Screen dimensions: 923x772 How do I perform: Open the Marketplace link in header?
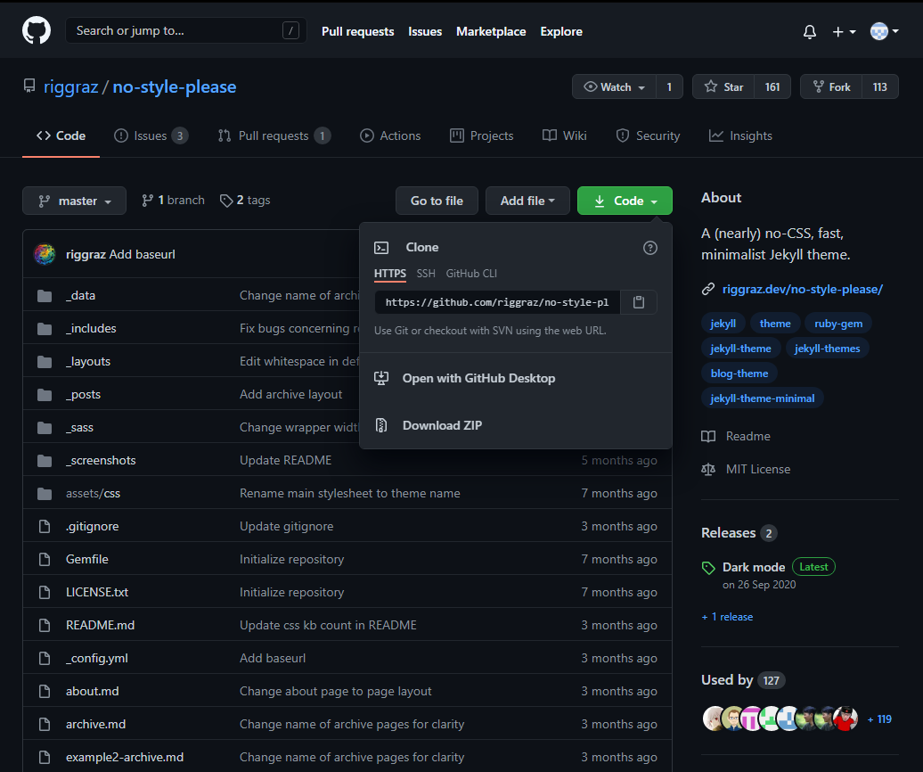pos(491,32)
